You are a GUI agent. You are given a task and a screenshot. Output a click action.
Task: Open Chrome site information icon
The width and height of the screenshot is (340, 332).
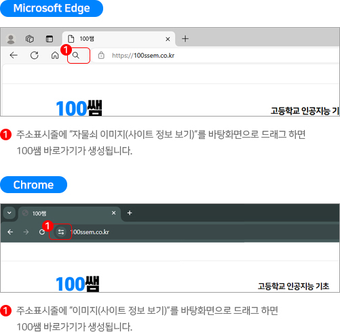pos(61,232)
